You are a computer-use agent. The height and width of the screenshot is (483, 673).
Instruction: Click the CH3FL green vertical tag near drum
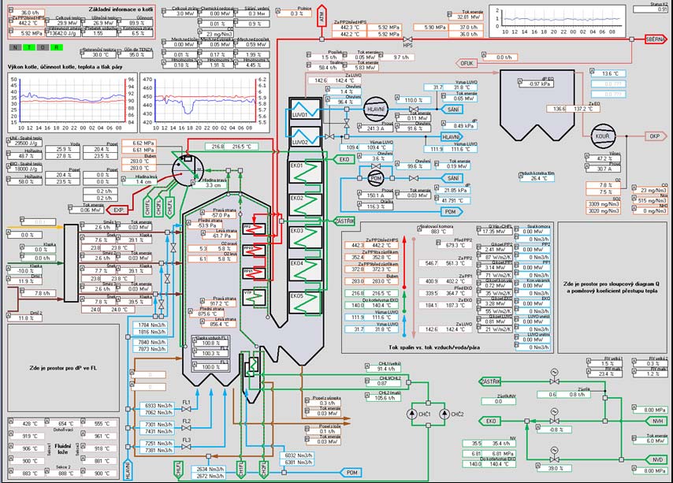click(169, 205)
